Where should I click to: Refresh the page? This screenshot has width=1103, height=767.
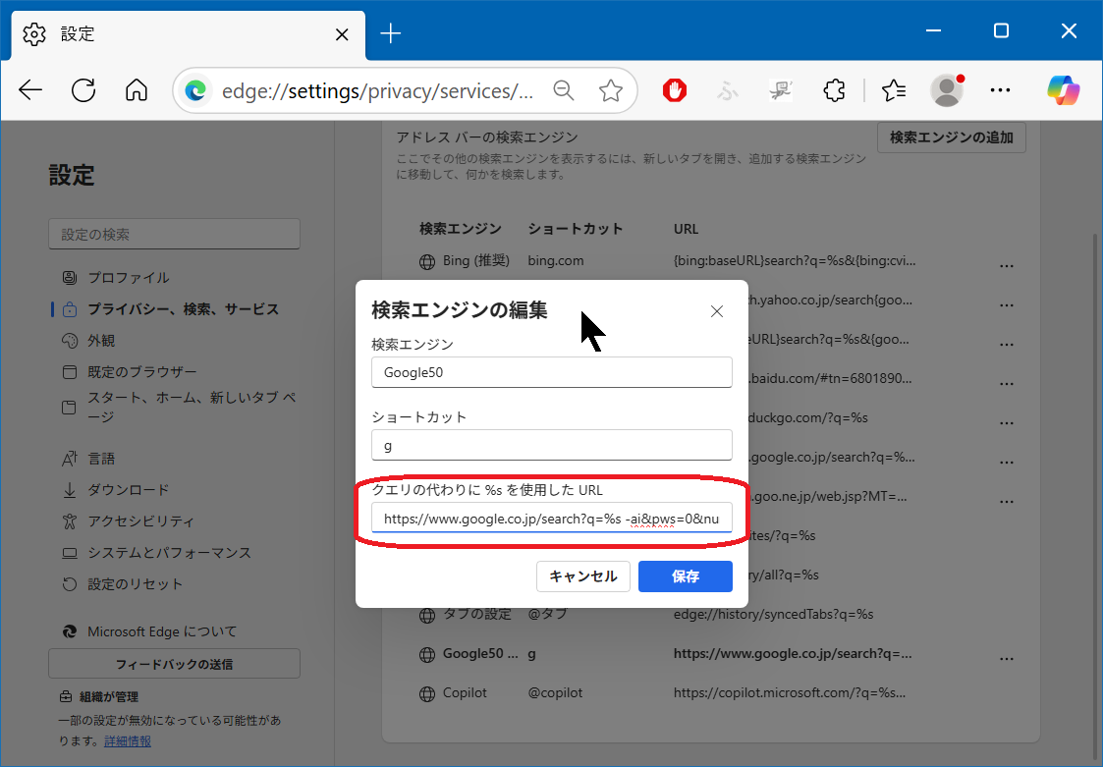tap(83, 90)
